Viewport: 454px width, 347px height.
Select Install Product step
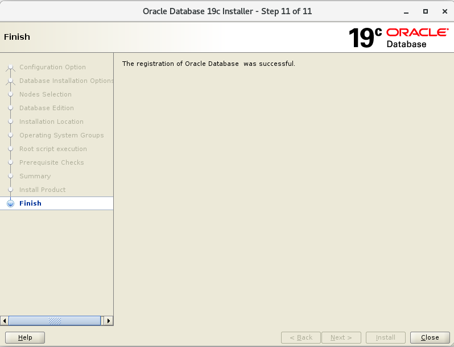click(x=42, y=190)
